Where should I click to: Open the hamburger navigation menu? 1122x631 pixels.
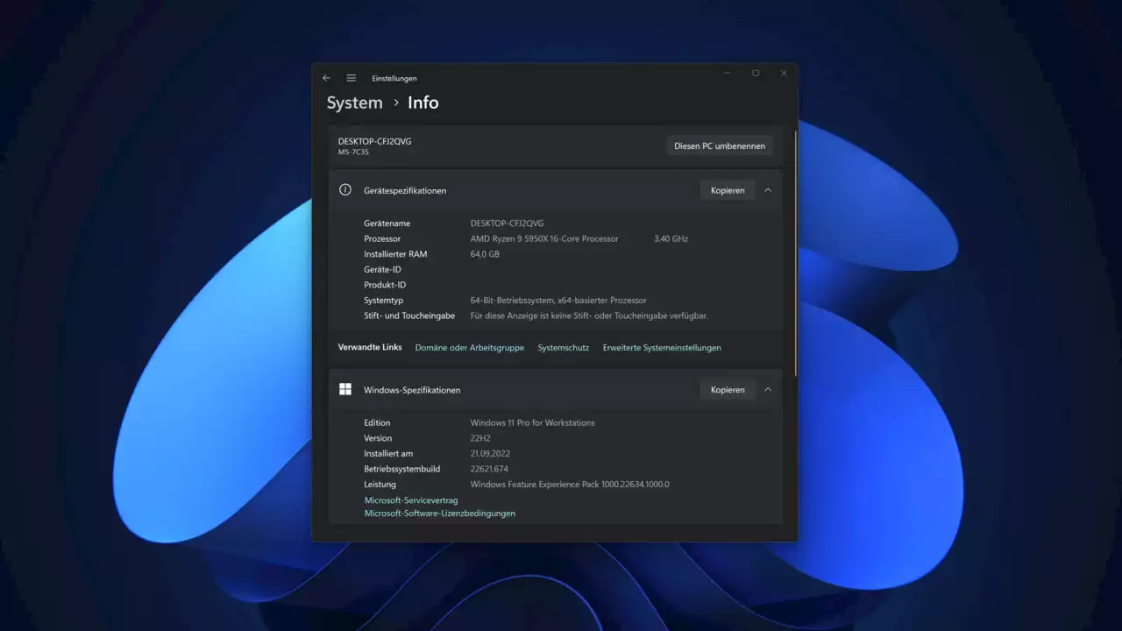click(351, 78)
